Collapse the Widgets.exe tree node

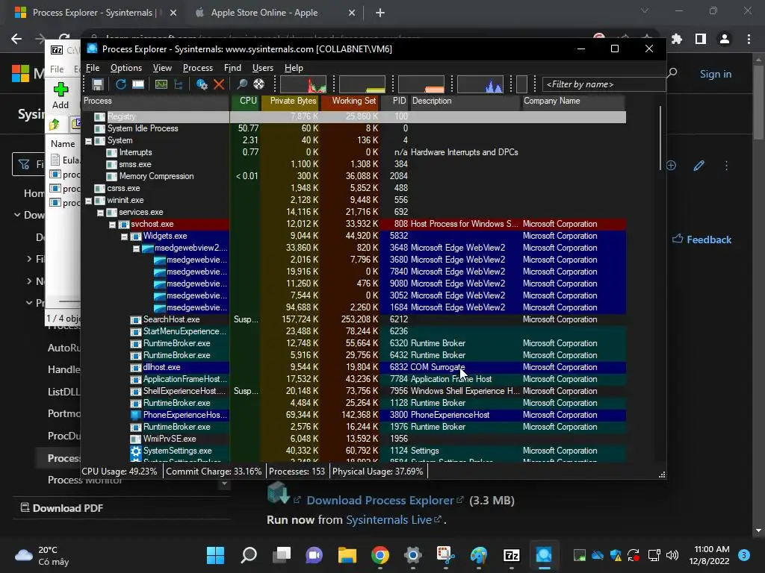pyautogui.click(x=125, y=237)
